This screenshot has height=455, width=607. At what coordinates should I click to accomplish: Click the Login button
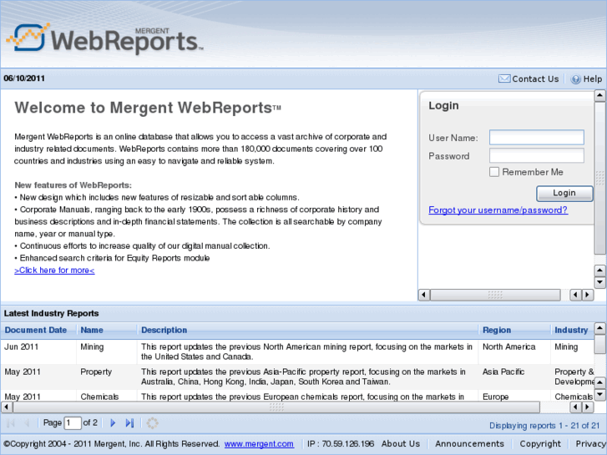564,193
